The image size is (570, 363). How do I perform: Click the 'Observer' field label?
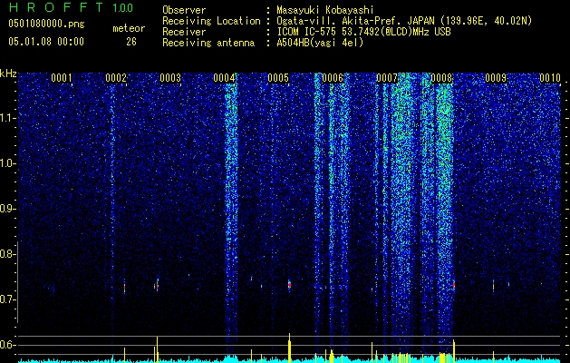[x=184, y=10]
